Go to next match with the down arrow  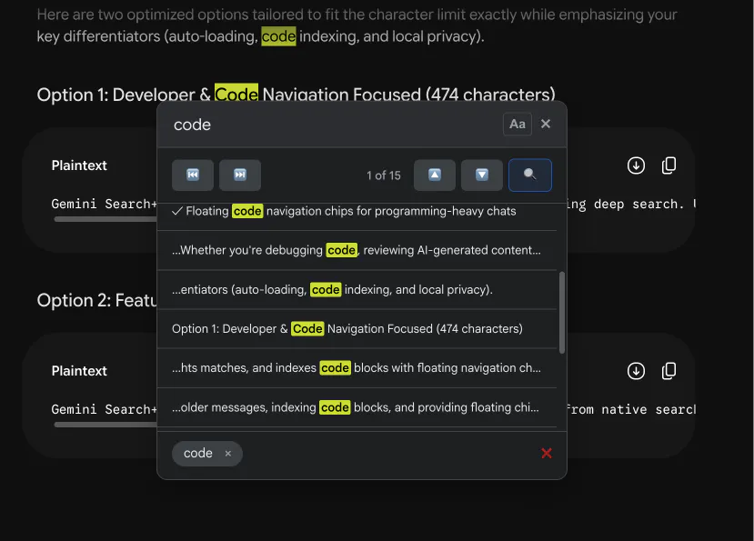point(482,175)
